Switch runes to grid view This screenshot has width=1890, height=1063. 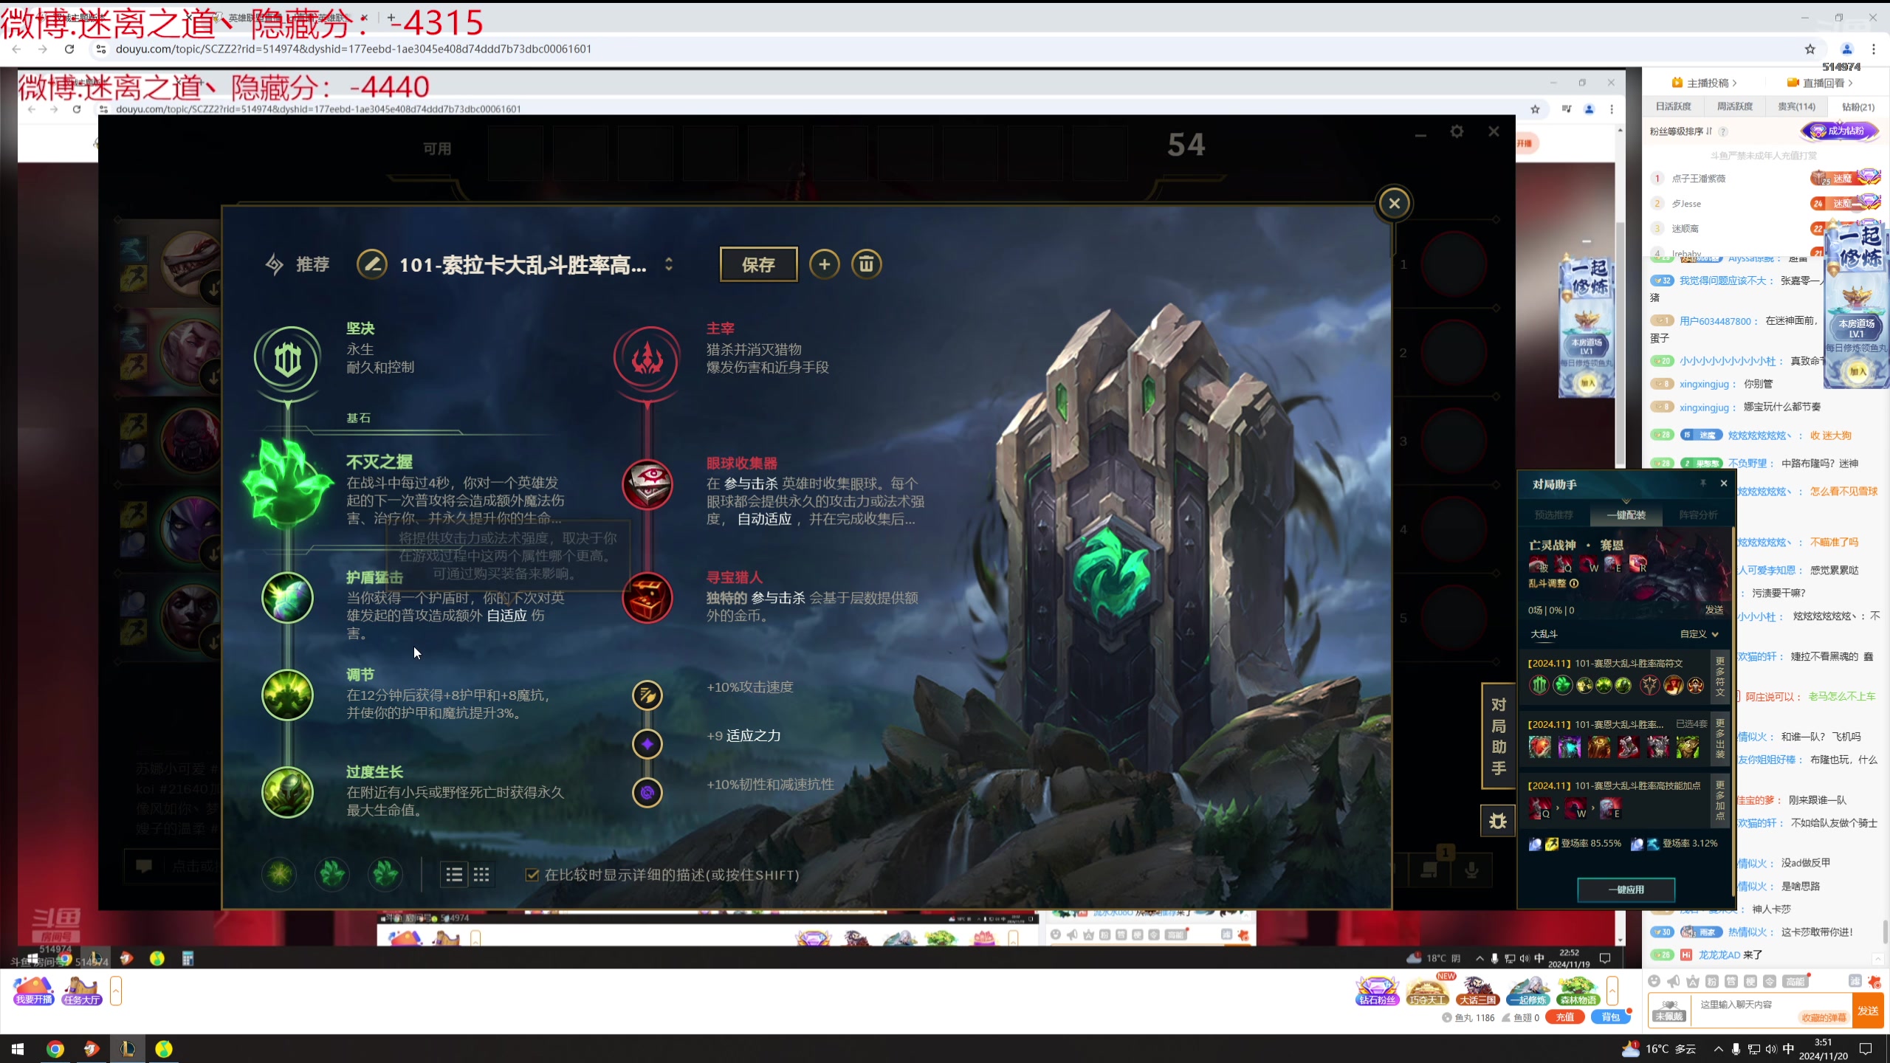(481, 875)
